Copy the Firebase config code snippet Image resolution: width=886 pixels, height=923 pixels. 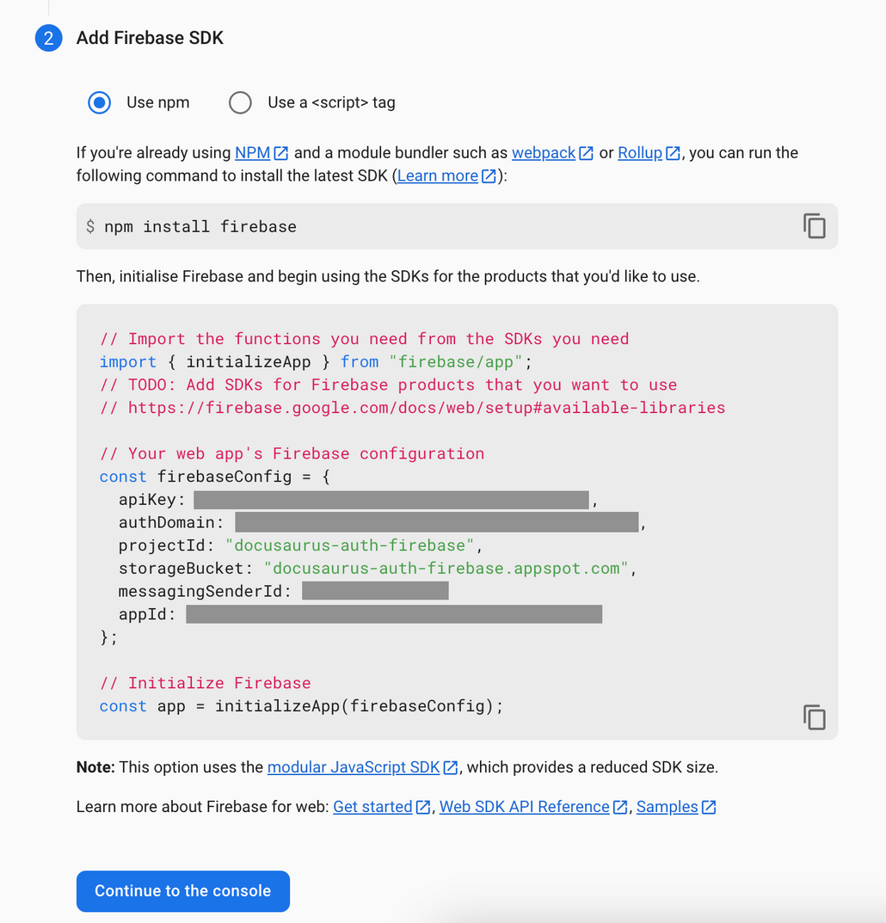point(815,717)
